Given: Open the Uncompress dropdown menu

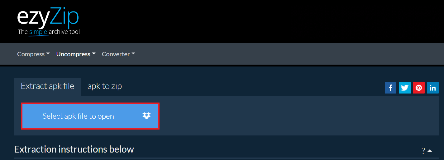Looking at the screenshot, I should click(x=76, y=54).
